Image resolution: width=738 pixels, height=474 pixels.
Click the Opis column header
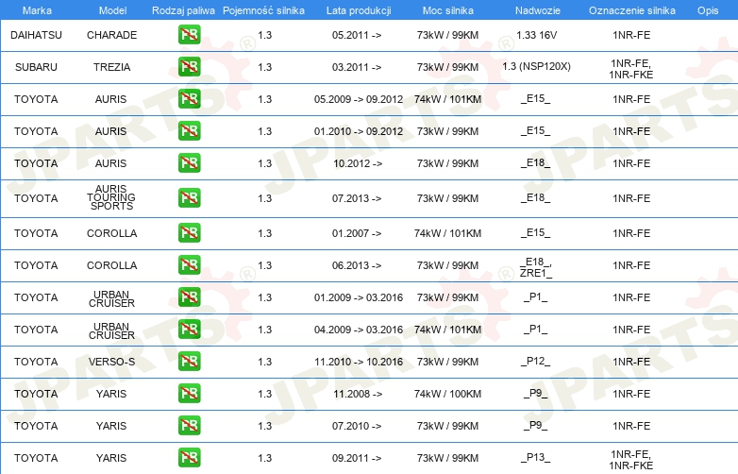coord(708,10)
